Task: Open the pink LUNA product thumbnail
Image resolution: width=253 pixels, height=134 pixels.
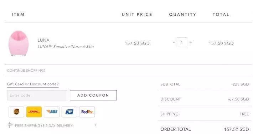Action: click(19, 43)
